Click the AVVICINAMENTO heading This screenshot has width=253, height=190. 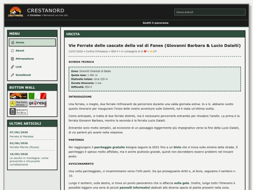(81, 164)
